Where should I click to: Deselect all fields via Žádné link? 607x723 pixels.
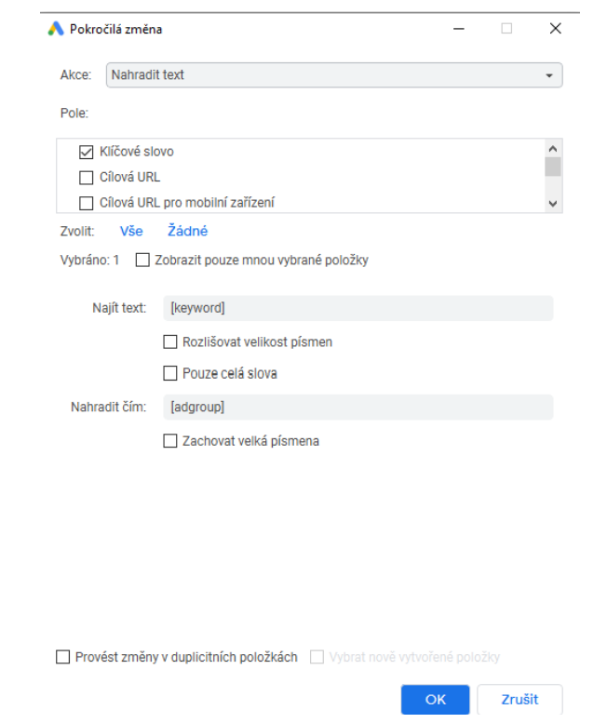pos(188,231)
